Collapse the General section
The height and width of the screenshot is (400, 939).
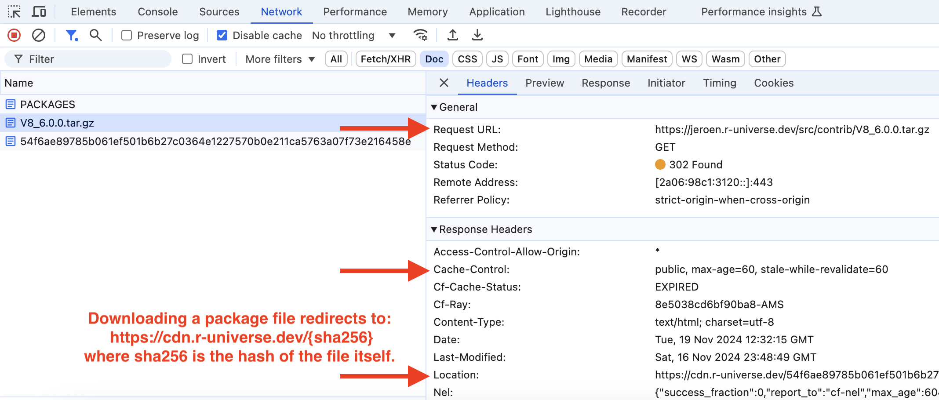[x=434, y=107]
